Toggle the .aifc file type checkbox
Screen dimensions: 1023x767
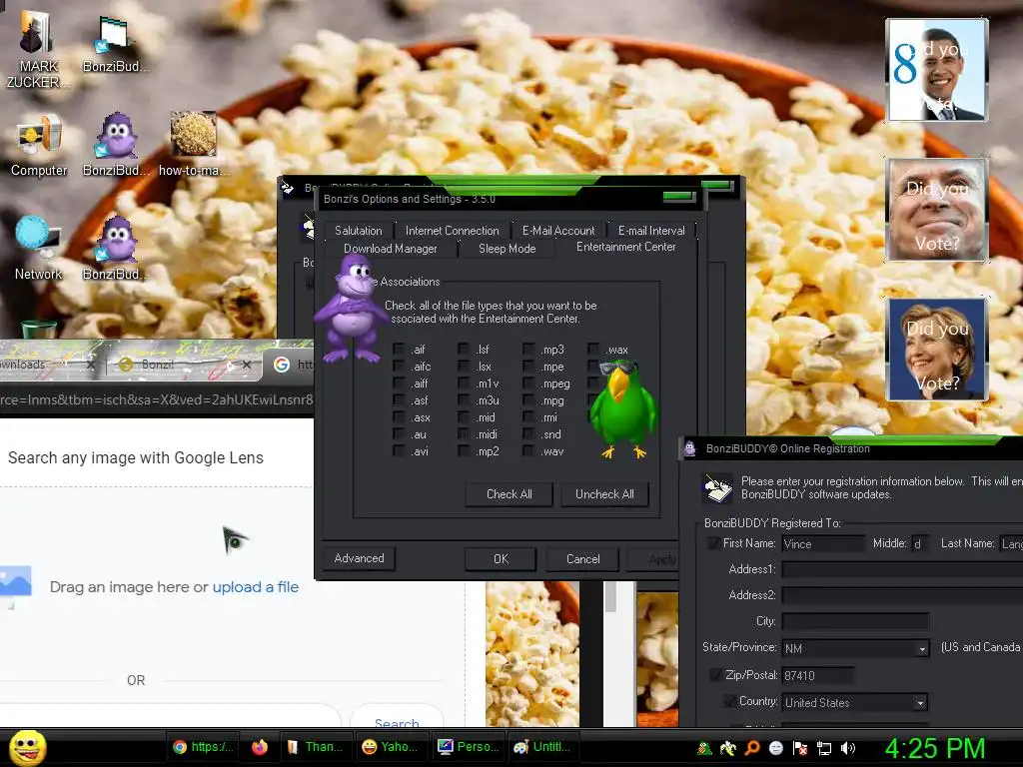(399, 367)
